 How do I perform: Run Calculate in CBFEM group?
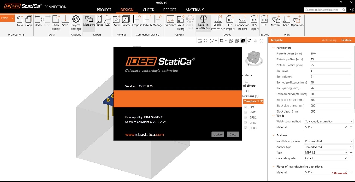point(170,21)
